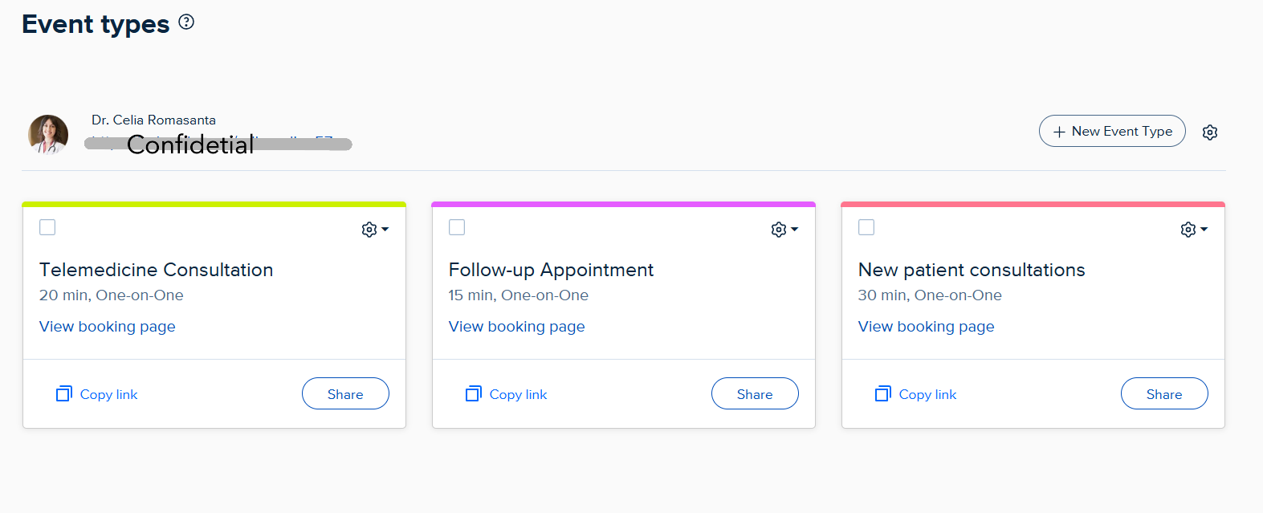Select the Telemedicine Consultation checkbox
Image resolution: width=1263 pixels, height=513 pixels.
47,227
